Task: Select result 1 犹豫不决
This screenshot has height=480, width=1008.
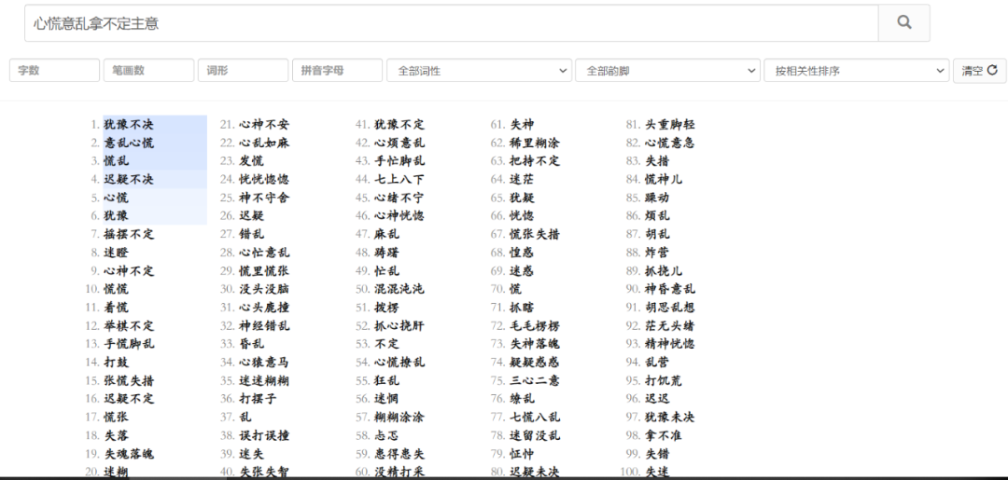Action: point(129,125)
